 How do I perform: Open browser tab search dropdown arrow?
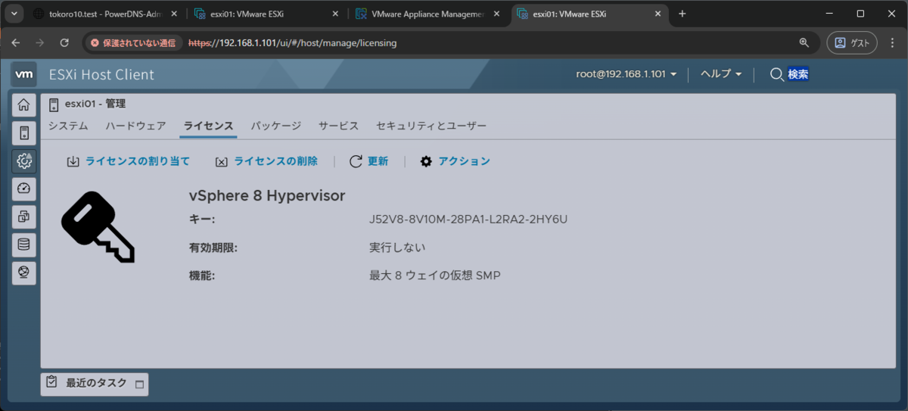point(14,14)
